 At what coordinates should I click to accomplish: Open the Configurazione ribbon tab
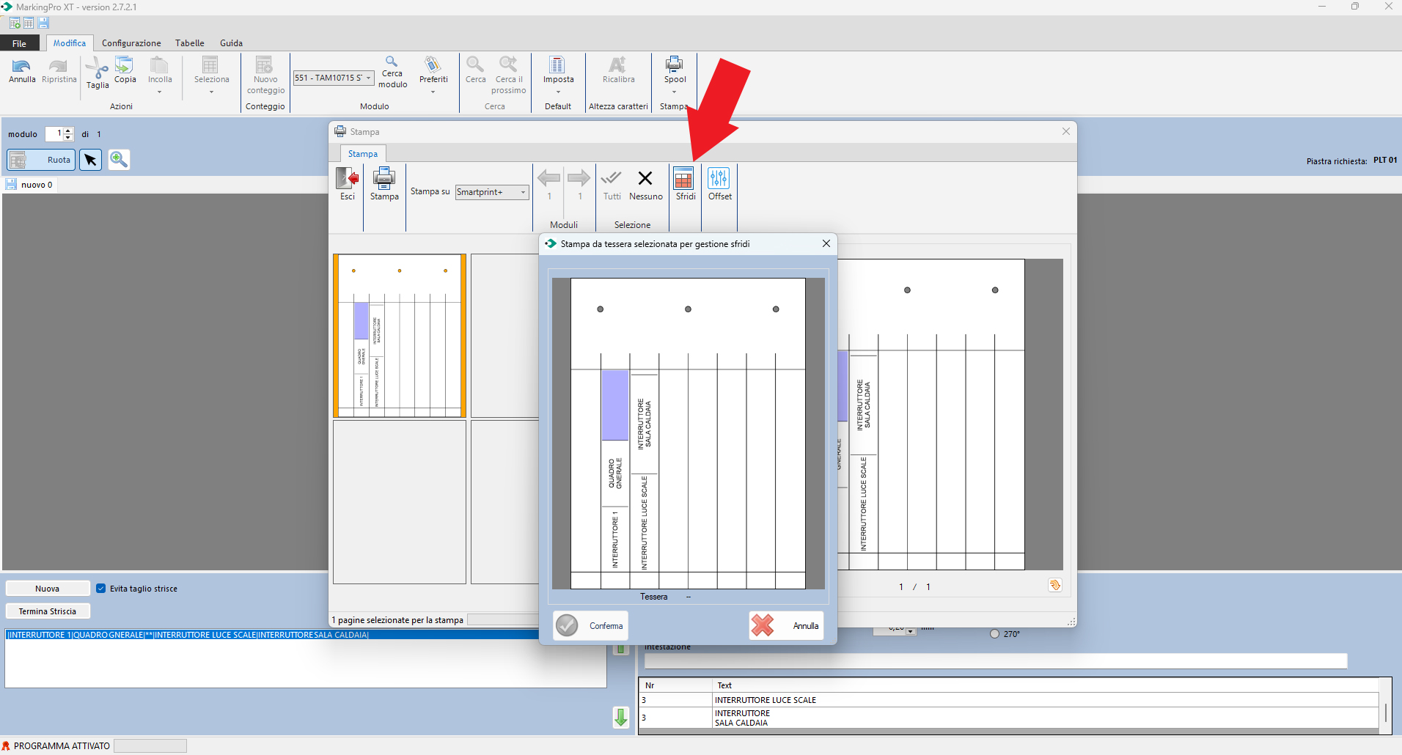(x=131, y=43)
